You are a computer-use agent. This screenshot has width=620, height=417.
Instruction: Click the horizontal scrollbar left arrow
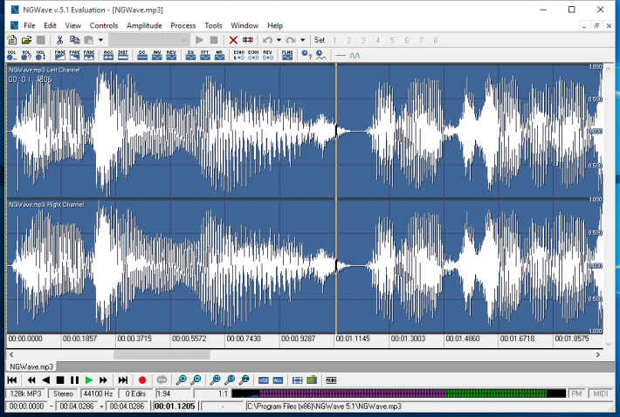pos(11,354)
